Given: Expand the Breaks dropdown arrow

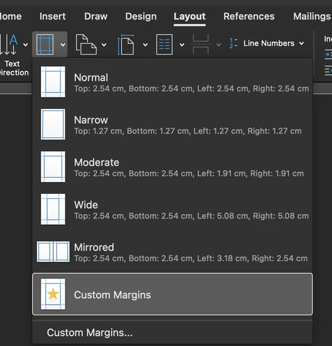Looking at the screenshot, I should click(x=219, y=45).
